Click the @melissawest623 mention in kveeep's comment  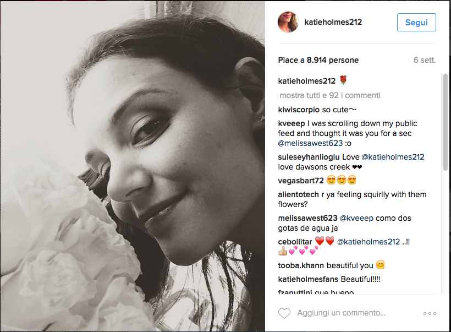click(x=310, y=143)
